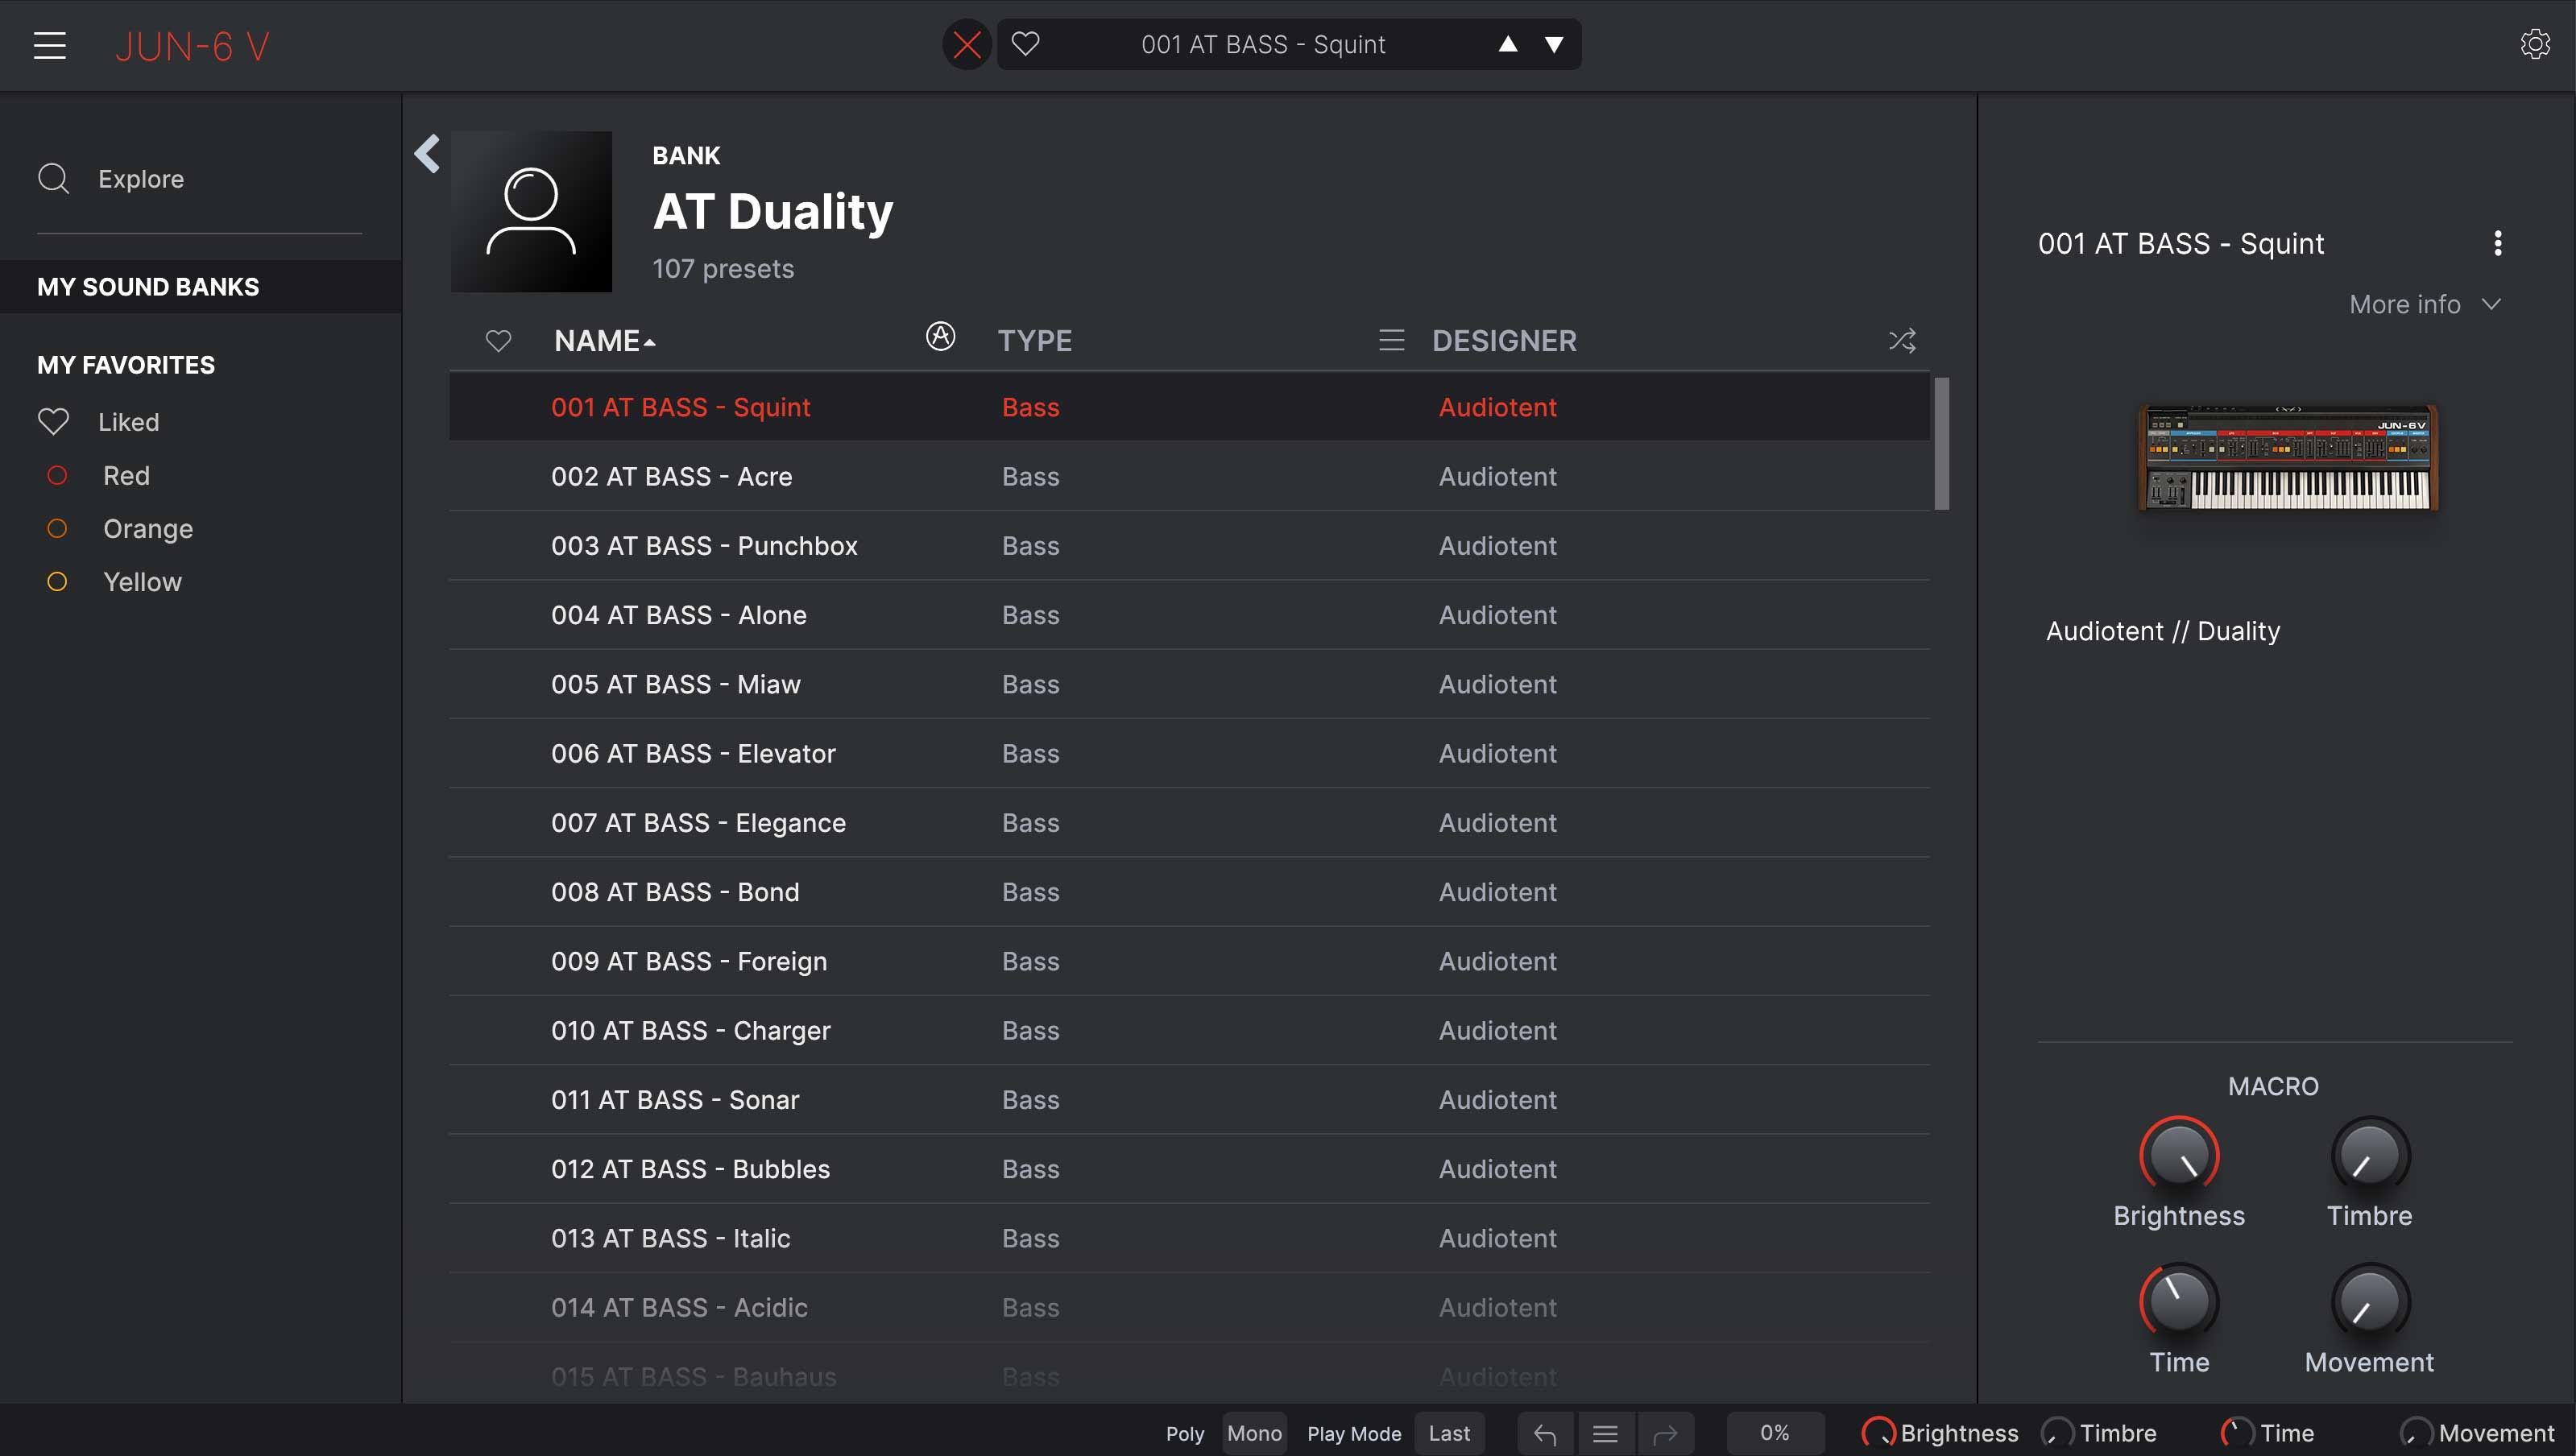The image size is (2576, 1456).
Task: Click the shuffle presets icon
Action: (x=1901, y=341)
